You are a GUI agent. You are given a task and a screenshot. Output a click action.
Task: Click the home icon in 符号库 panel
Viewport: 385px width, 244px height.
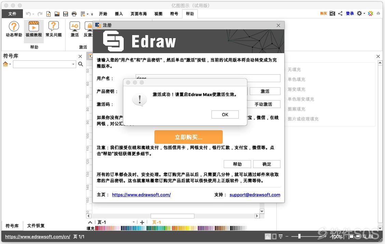pyautogui.click(x=5, y=64)
